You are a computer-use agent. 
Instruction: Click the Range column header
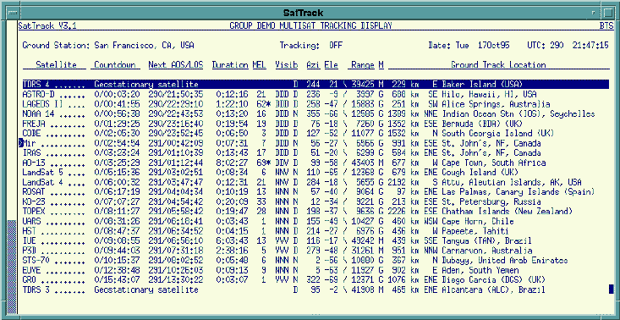tap(363, 64)
